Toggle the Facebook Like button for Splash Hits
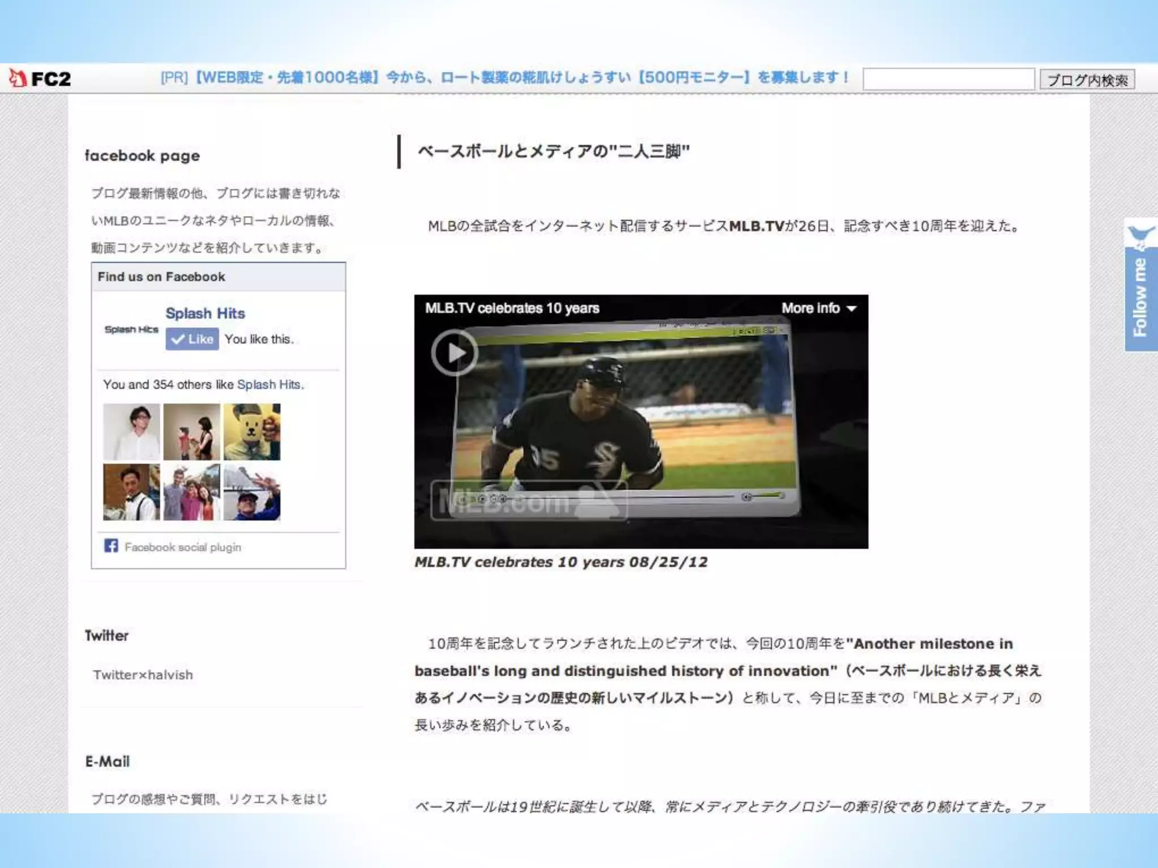1158x868 pixels. pos(192,339)
